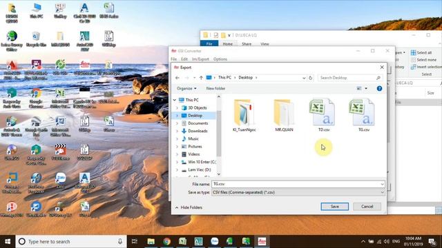
Task: Open the change view options dropdown arrow
Action: tap(366, 88)
